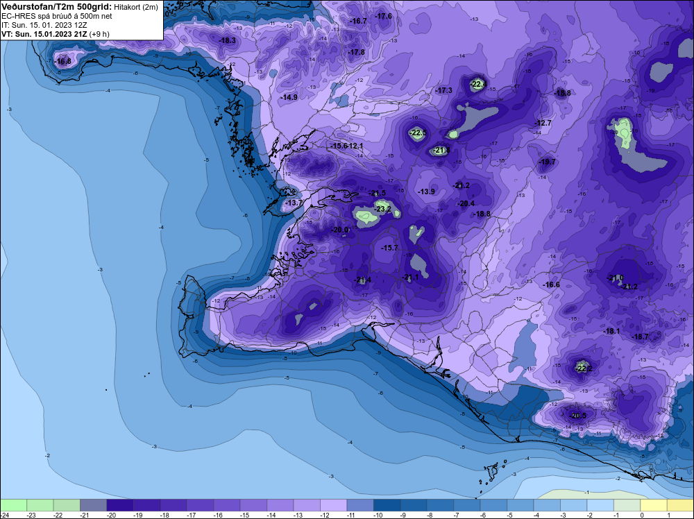Click the -23.2 coldest value
Viewport: 694px width, 519px height.
(x=382, y=209)
